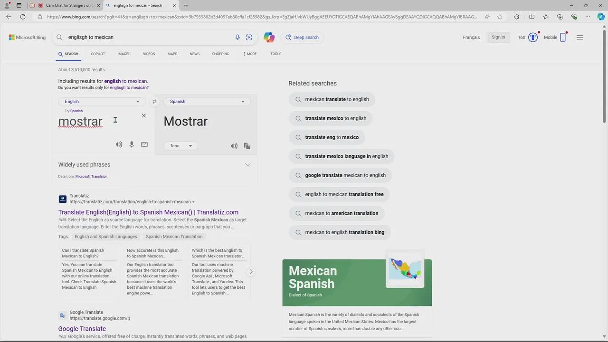Screen dimensions: 608x342
Task: Open Microsoft Translator data source link
Action: coord(91,176)
